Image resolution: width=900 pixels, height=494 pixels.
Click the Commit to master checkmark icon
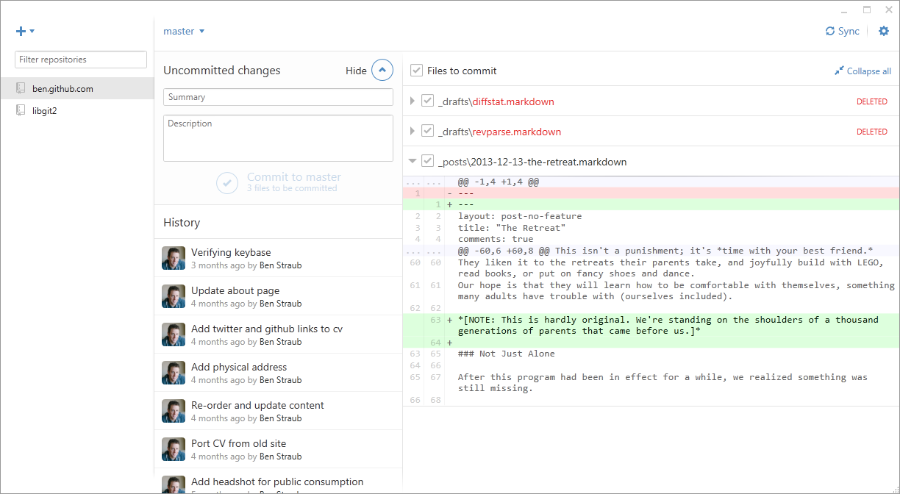coord(227,183)
